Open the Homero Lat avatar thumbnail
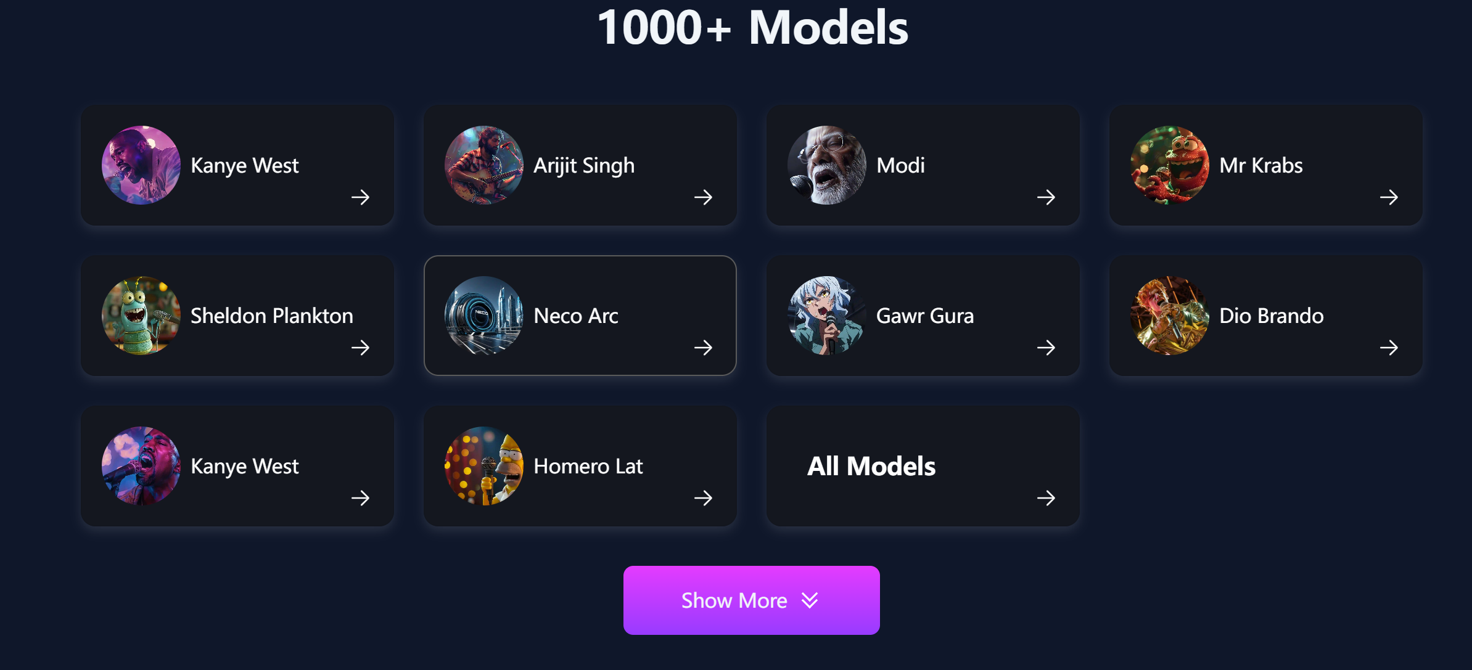The image size is (1472, 670). pos(484,466)
